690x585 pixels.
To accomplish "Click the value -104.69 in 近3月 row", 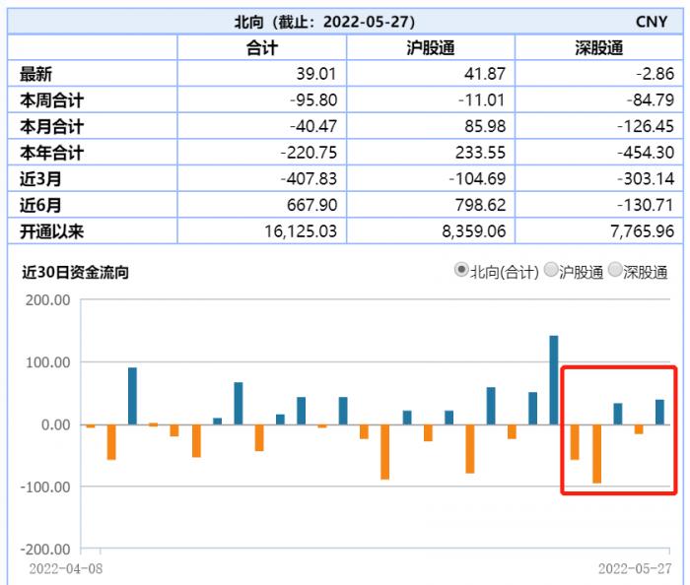I will [477, 179].
